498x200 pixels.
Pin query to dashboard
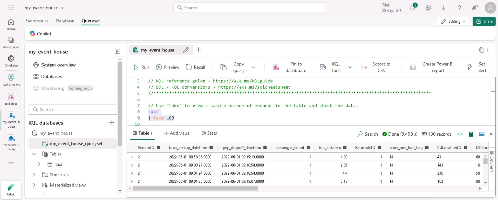pyautogui.click(x=290, y=67)
